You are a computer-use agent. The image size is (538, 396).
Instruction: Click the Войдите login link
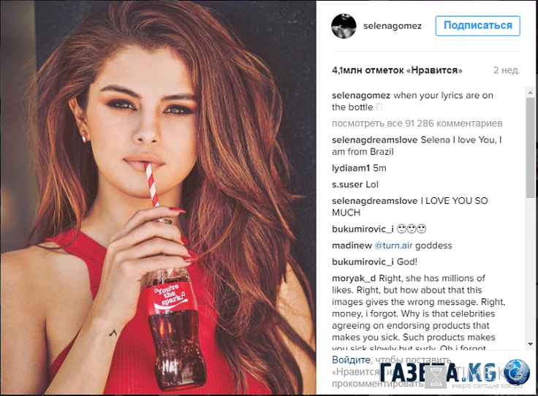pos(351,359)
